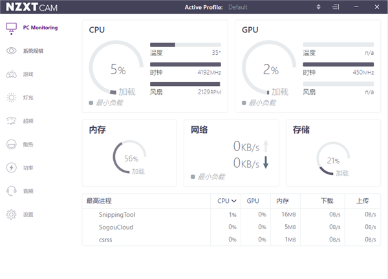Select the sun-shaped 灯光 lighting icon
Image resolution: width=388 pixels, height=279 pixels.
click(12, 98)
